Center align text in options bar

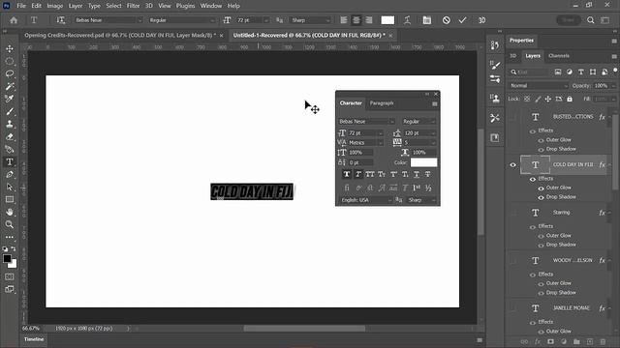tap(356, 20)
